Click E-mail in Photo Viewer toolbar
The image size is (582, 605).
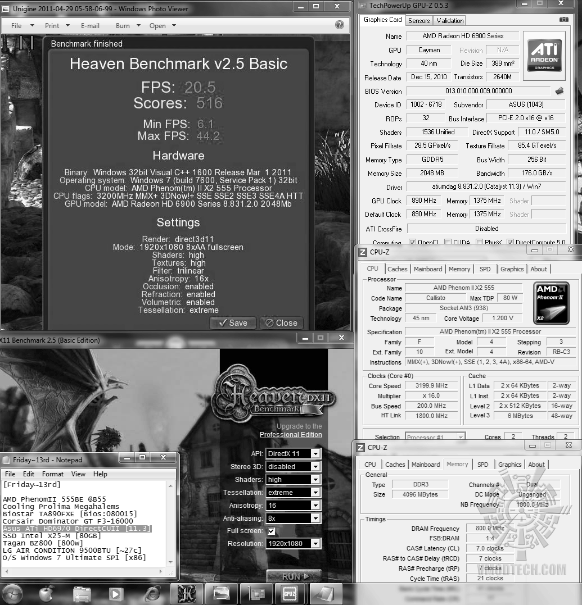[90, 25]
